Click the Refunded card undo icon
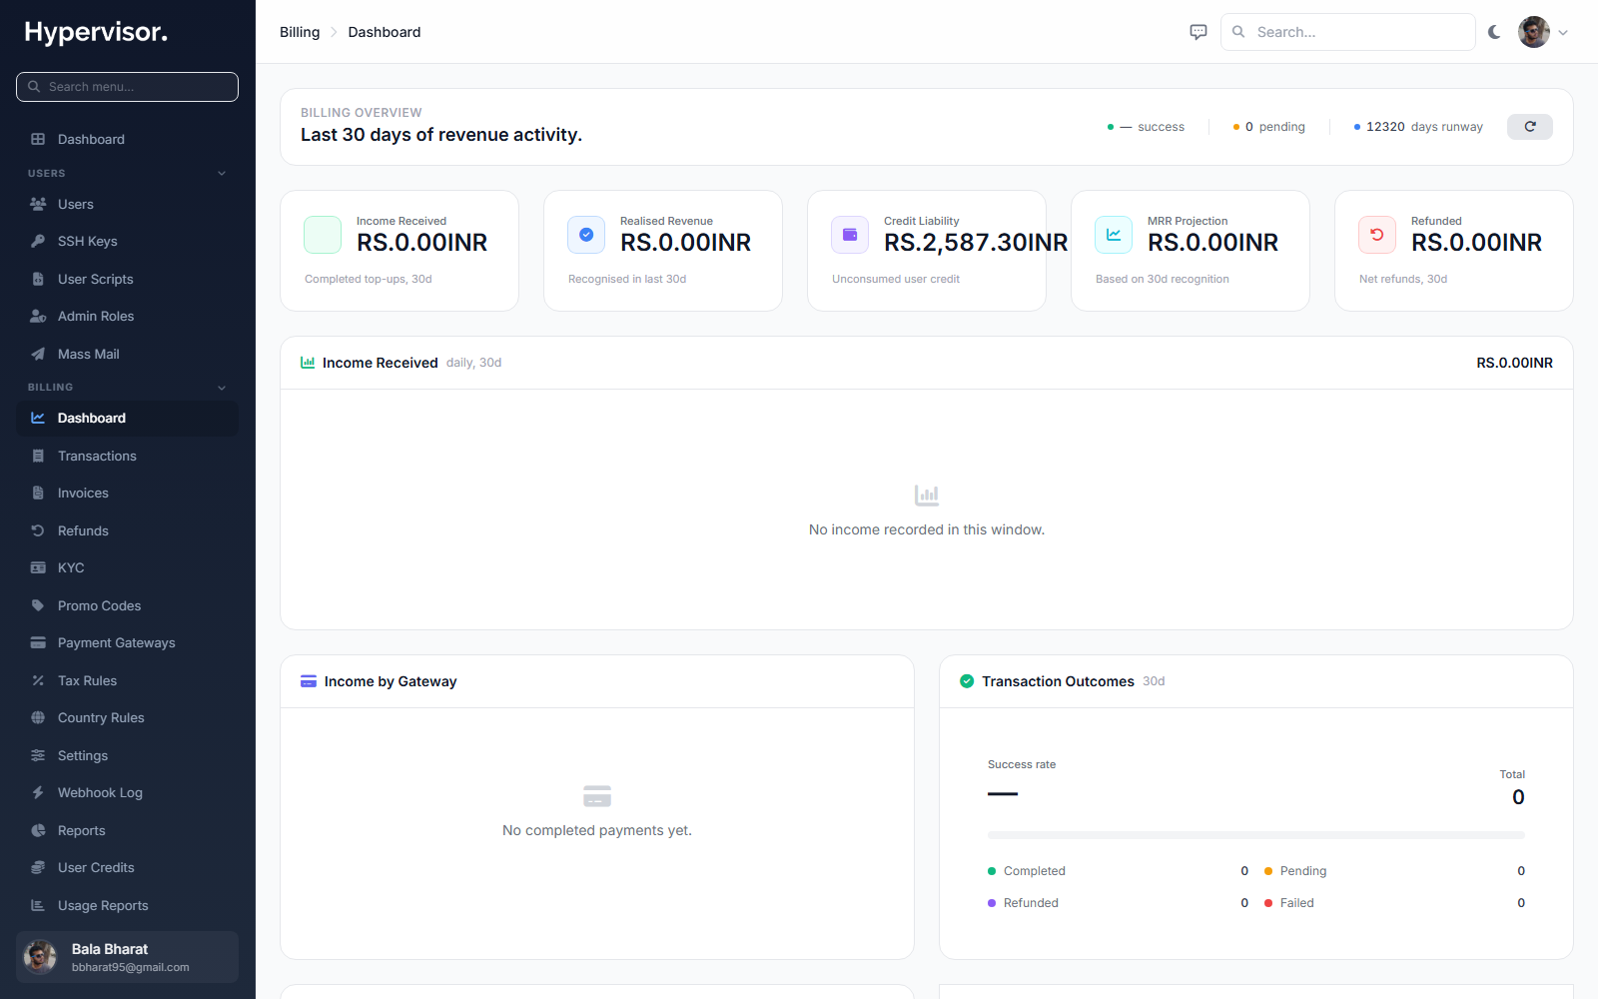1598x999 pixels. [1377, 235]
